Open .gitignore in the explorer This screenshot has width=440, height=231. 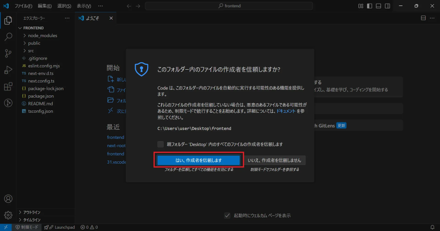click(45, 58)
